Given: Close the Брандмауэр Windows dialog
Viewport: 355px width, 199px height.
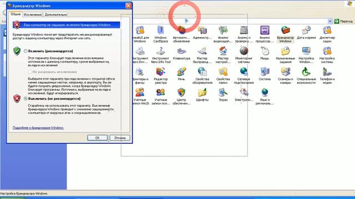Looking at the screenshot, I should [128, 6].
